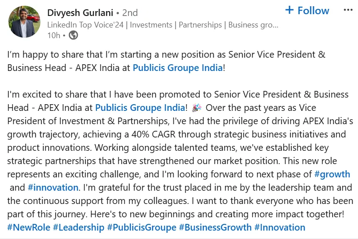Open the #Leadership hashtag
The image size is (358, 239).
point(79,227)
